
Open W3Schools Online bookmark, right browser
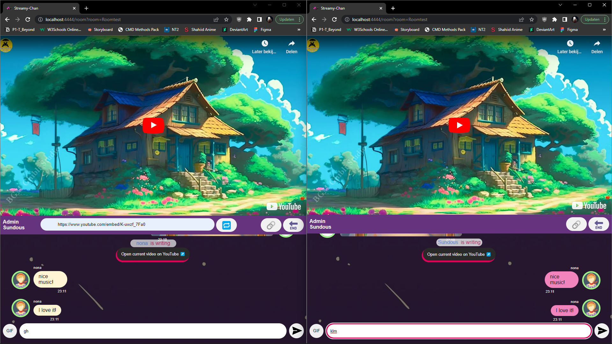[x=367, y=30]
